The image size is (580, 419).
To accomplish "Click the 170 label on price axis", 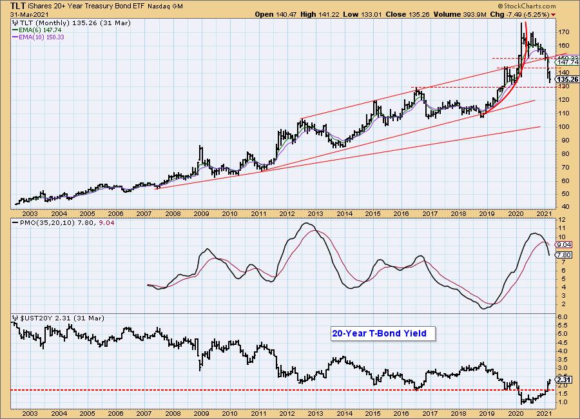I will pyautogui.click(x=563, y=32).
